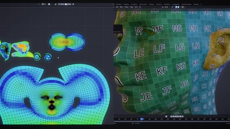Toggle auto keying record button
Screen dimensions: 230x129
coord(166,116)
